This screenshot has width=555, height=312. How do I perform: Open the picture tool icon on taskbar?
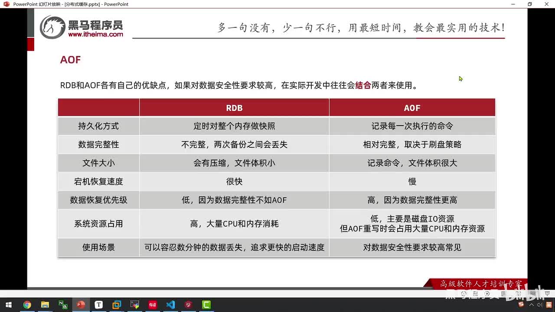tap(135, 305)
